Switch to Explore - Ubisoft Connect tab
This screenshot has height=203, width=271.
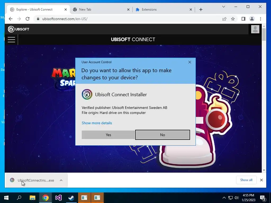[38, 10]
